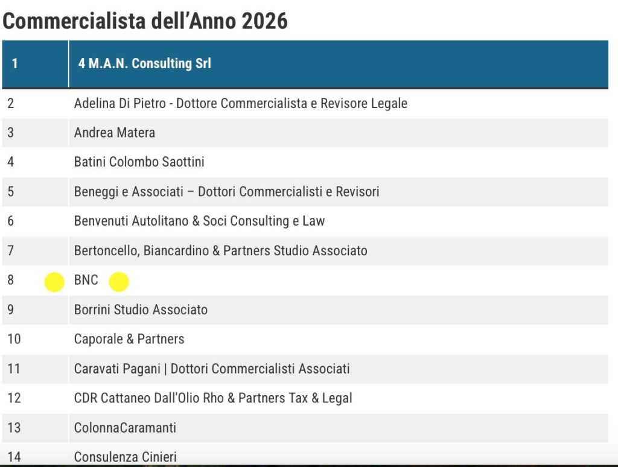Select Beneggi e Associati entry
The image size is (618, 467).
click(x=226, y=192)
